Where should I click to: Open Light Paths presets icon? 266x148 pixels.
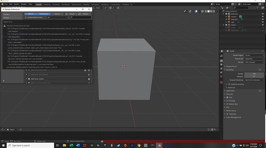point(260,91)
